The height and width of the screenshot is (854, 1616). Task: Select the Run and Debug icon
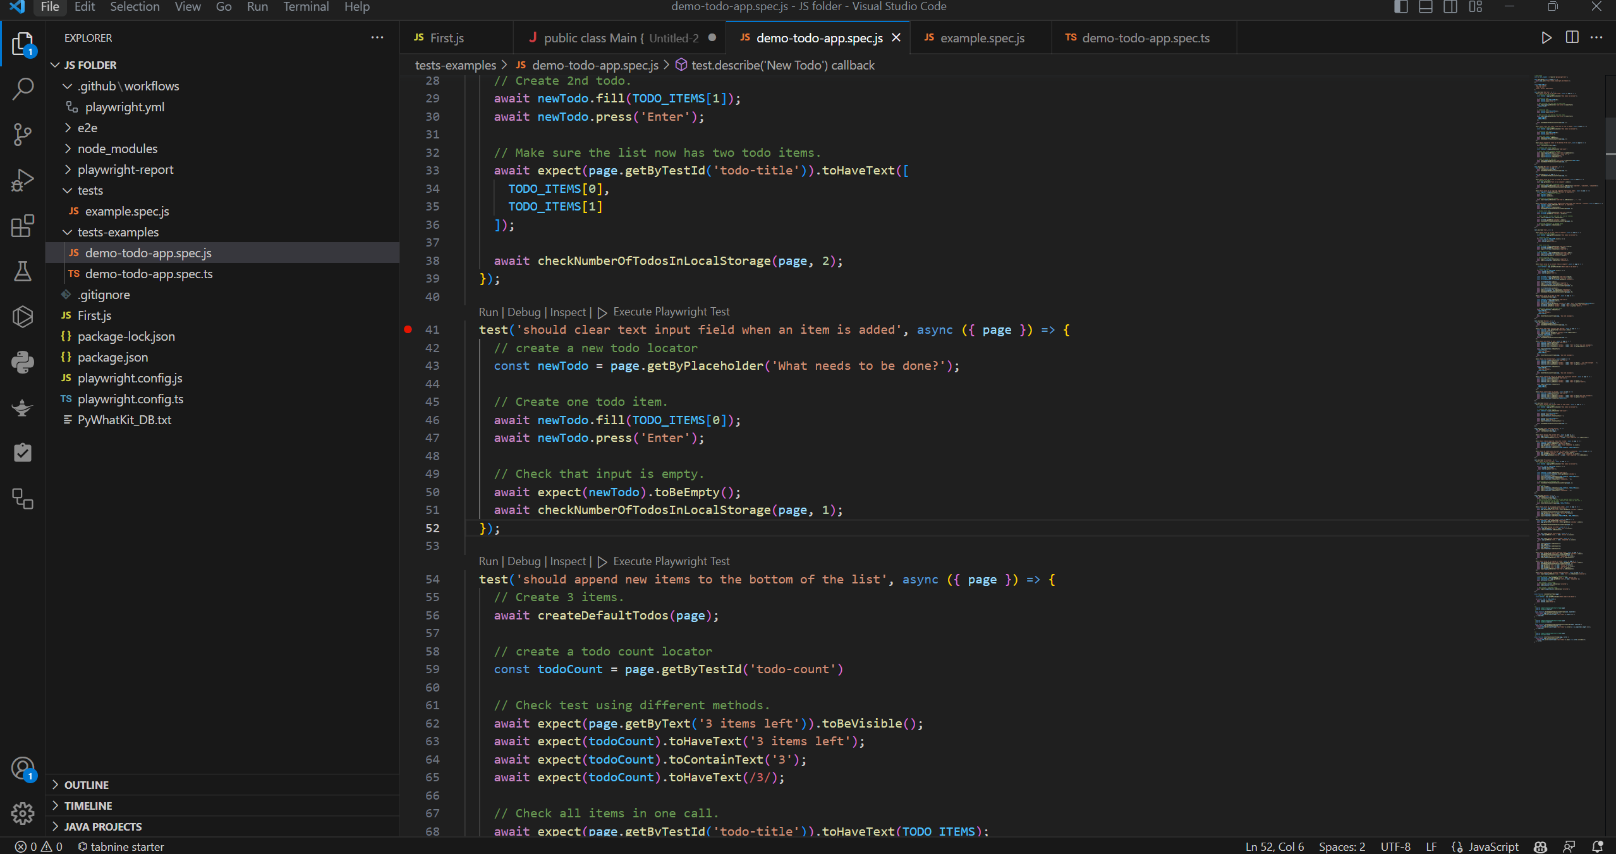pyautogui.click(x=23, y=180)
